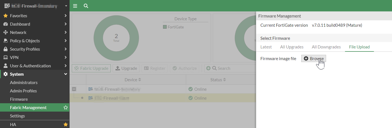Switch to the All Downgrades tab
This screenshot has height=128, width=392.
point(326,47)
